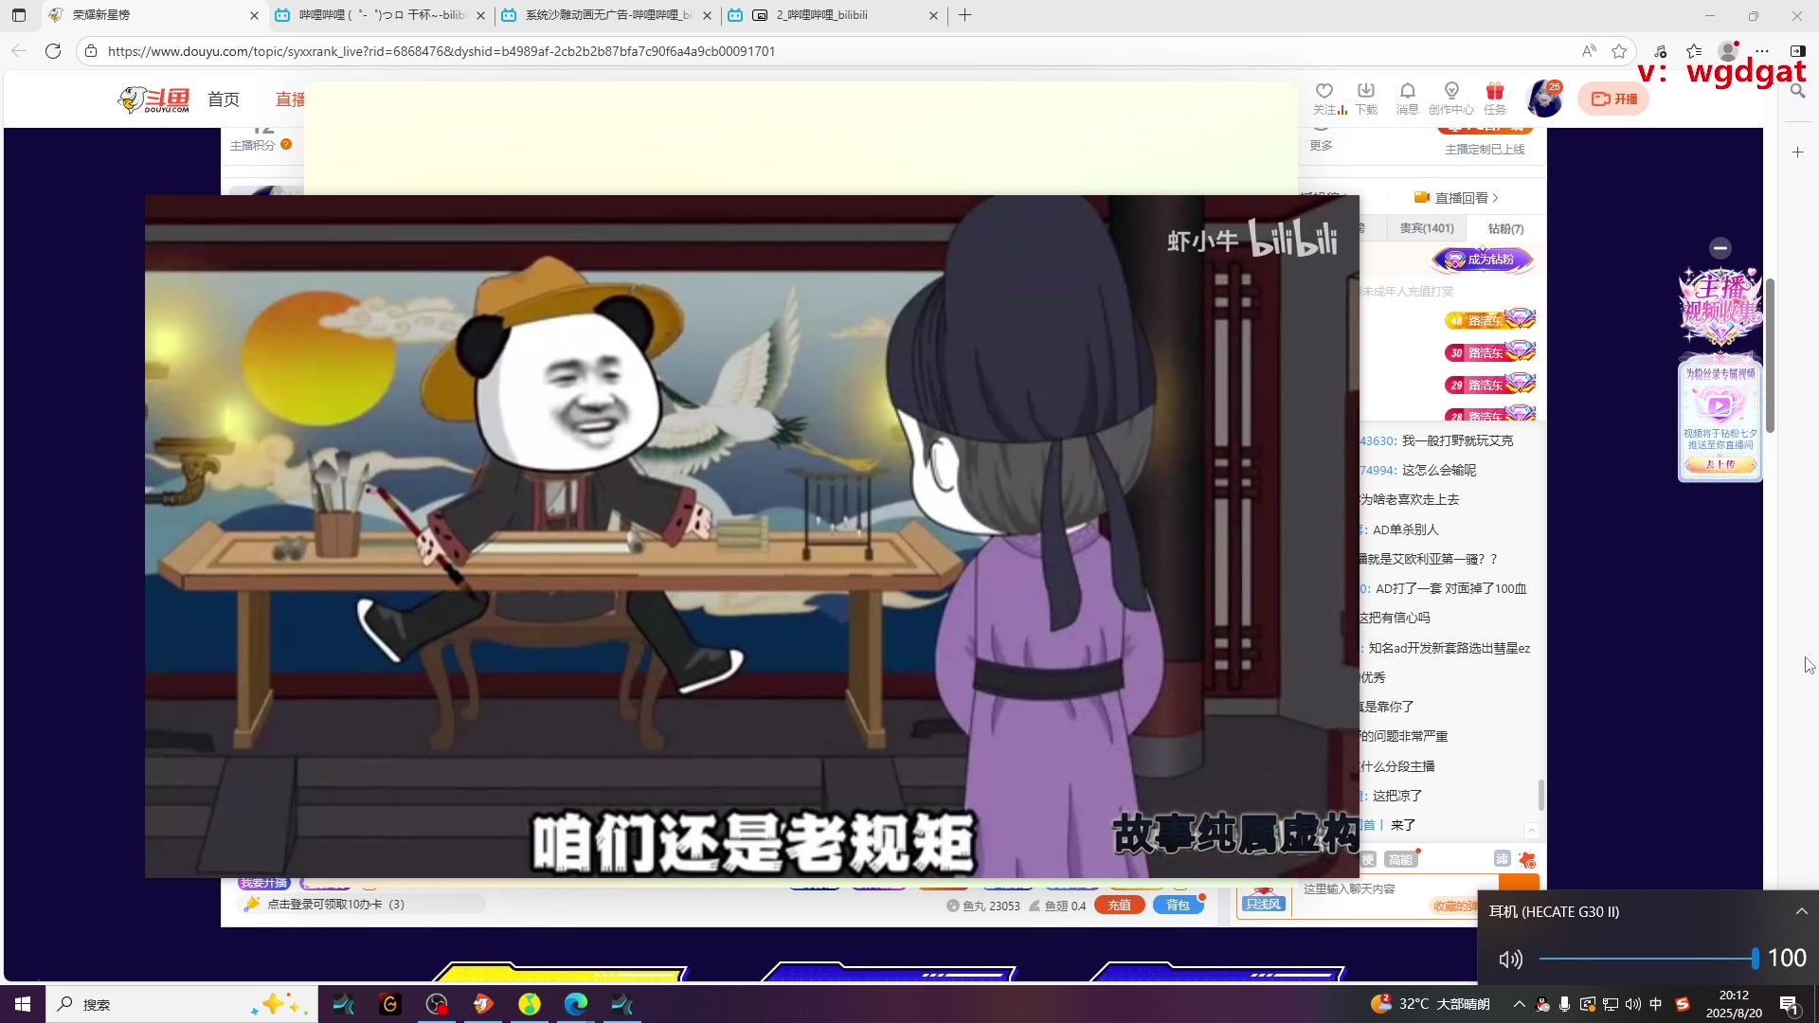Click the system tray volume icon

pyautogui.click(x=1633, y=1004)
